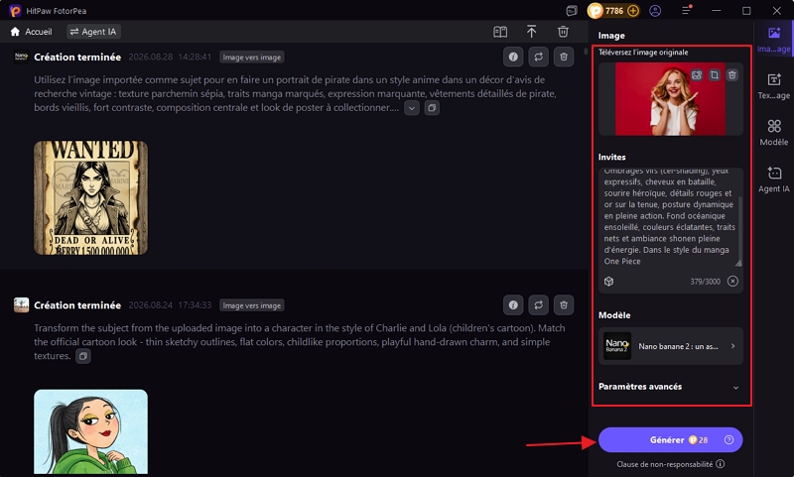
Task: Click the prompt box scrollbar
Action: point(739,228)
